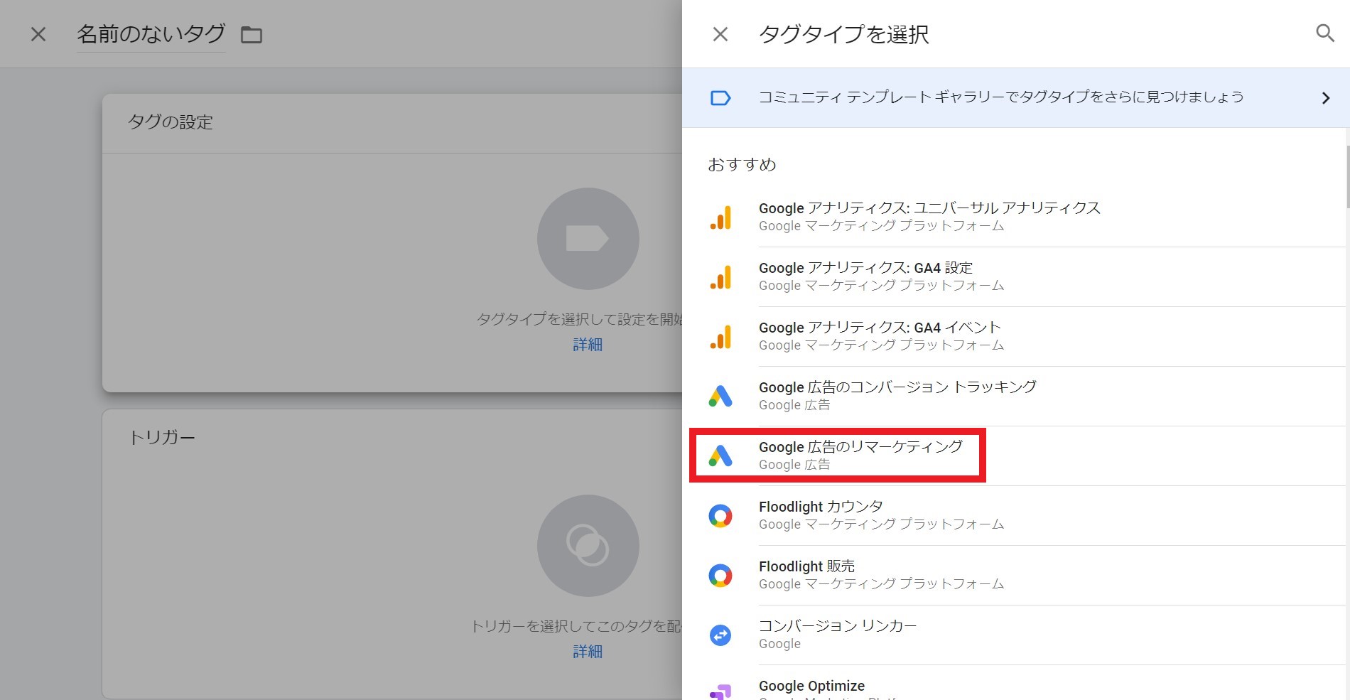1350x700 pixels.
Task: Click コンバージョン リンカー icon
Action: point(720,635)
